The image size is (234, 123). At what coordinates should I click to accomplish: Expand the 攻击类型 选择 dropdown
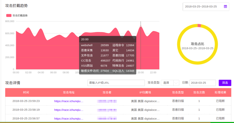coord(170,83)
